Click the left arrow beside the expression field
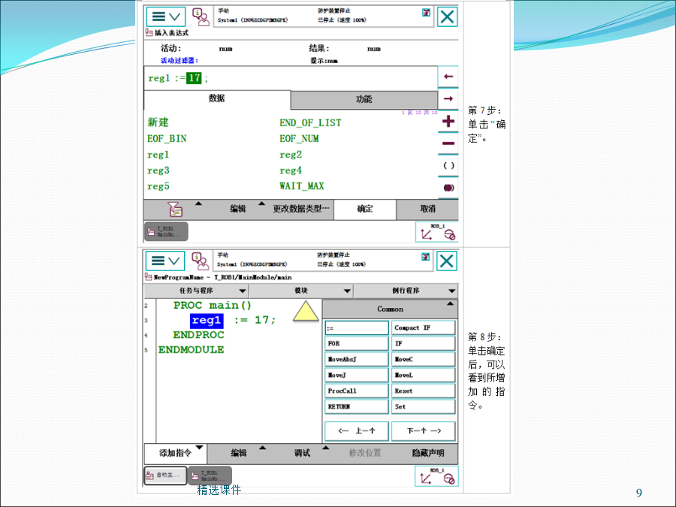Image resolution: width=676 pixels, height=507 pixels. point(448,77)
